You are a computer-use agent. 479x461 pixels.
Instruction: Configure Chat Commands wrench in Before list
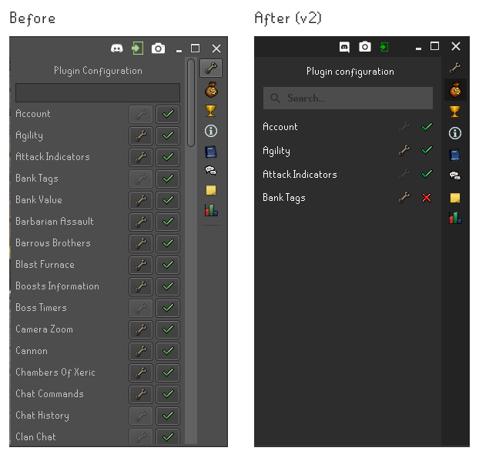(141, 394)
